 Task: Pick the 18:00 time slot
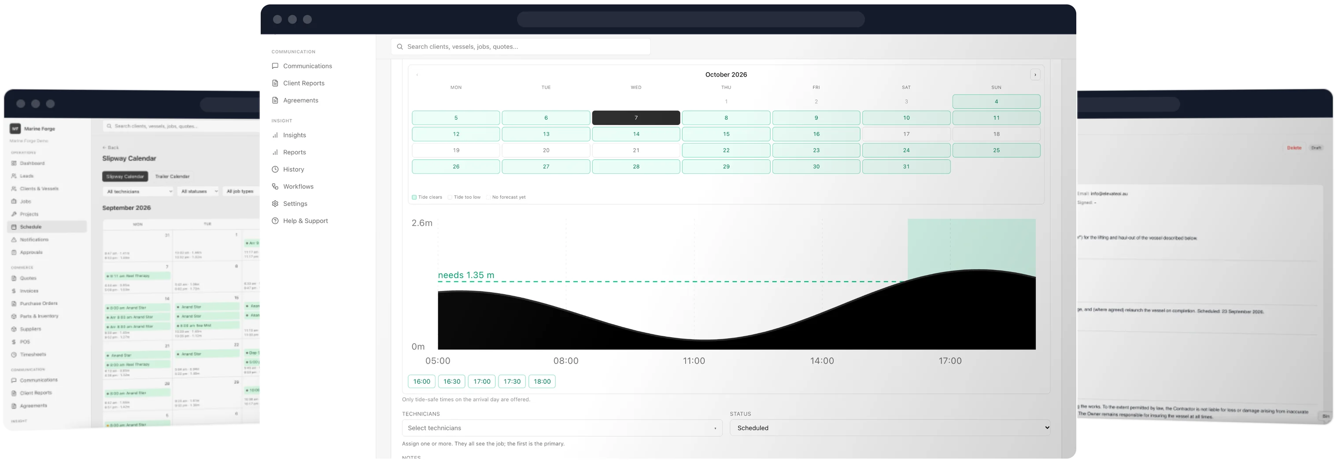pyautogui.click(x=542, y=381)
